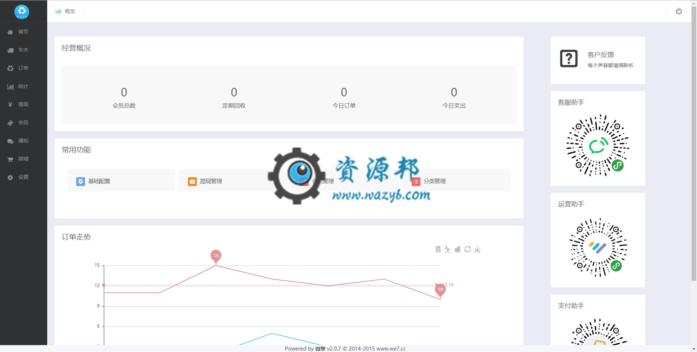Click the 订单走势 heading
The height and width of the screenshot is (352, 697).
[x=76, y=237]
